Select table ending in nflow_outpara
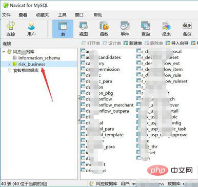The image size is (198, 187). [107, 111]
